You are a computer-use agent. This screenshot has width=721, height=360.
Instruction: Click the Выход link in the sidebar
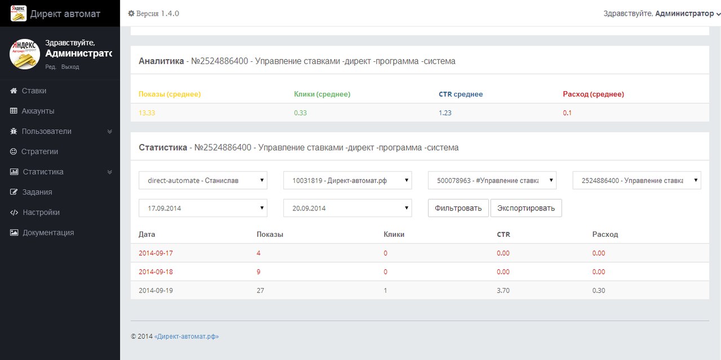(70, 67)
